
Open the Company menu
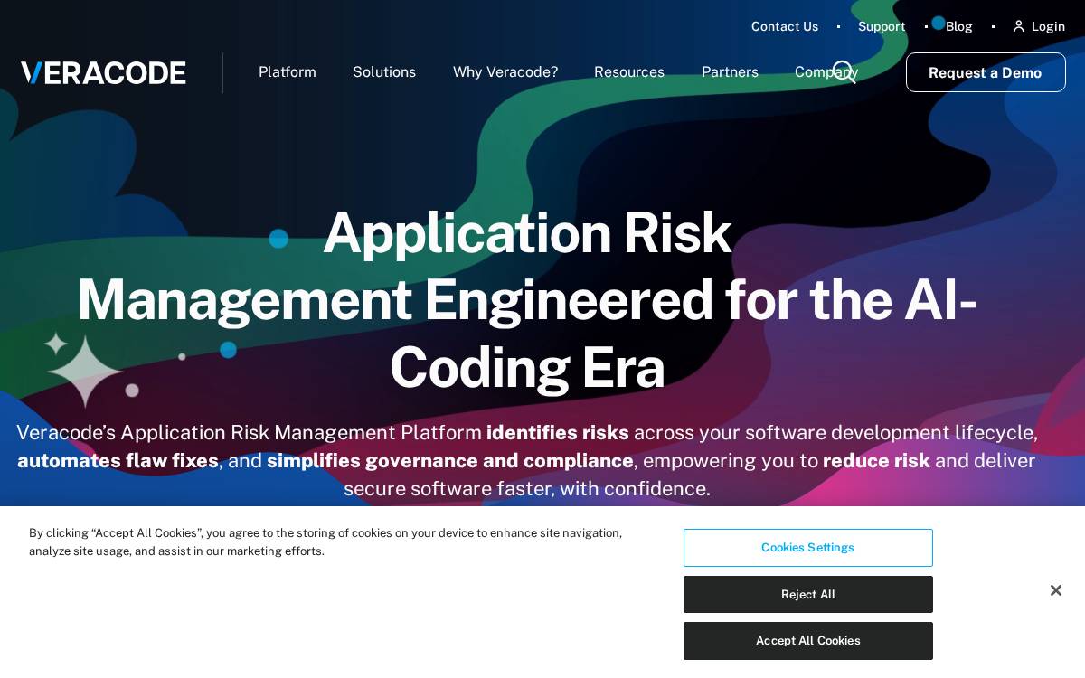pos(826,71)
